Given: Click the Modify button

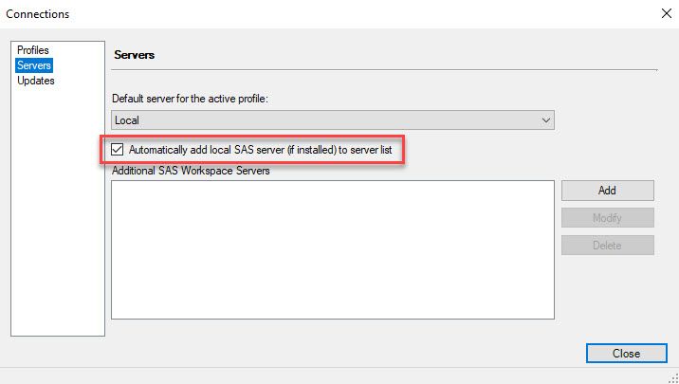Looking at the screenshot, I should [x=607, y=218].
